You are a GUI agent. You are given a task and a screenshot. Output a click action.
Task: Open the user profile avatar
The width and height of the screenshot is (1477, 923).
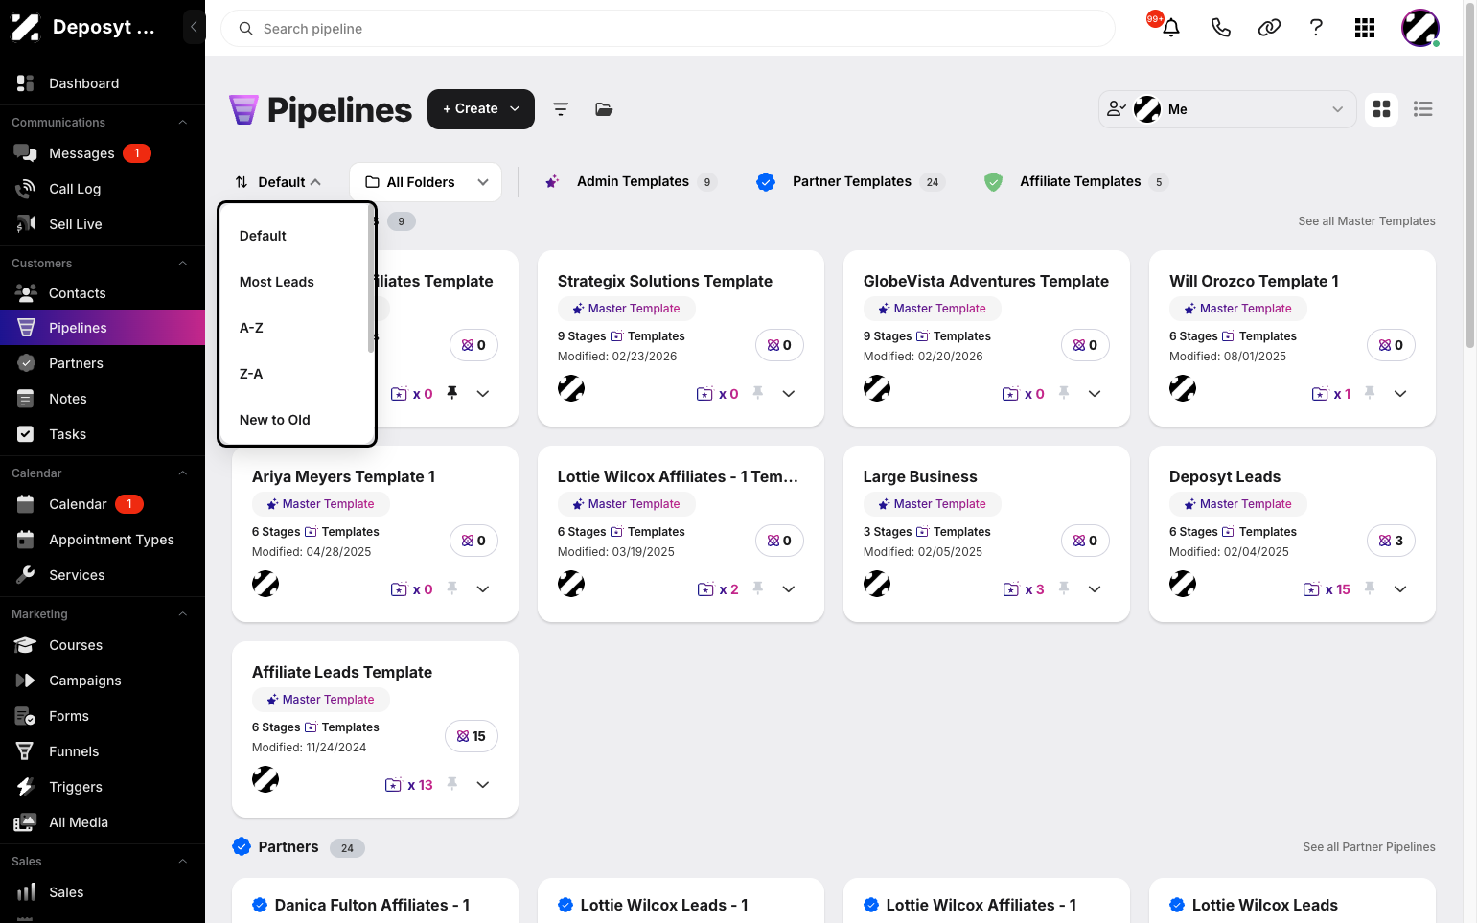pos(1419,28)
